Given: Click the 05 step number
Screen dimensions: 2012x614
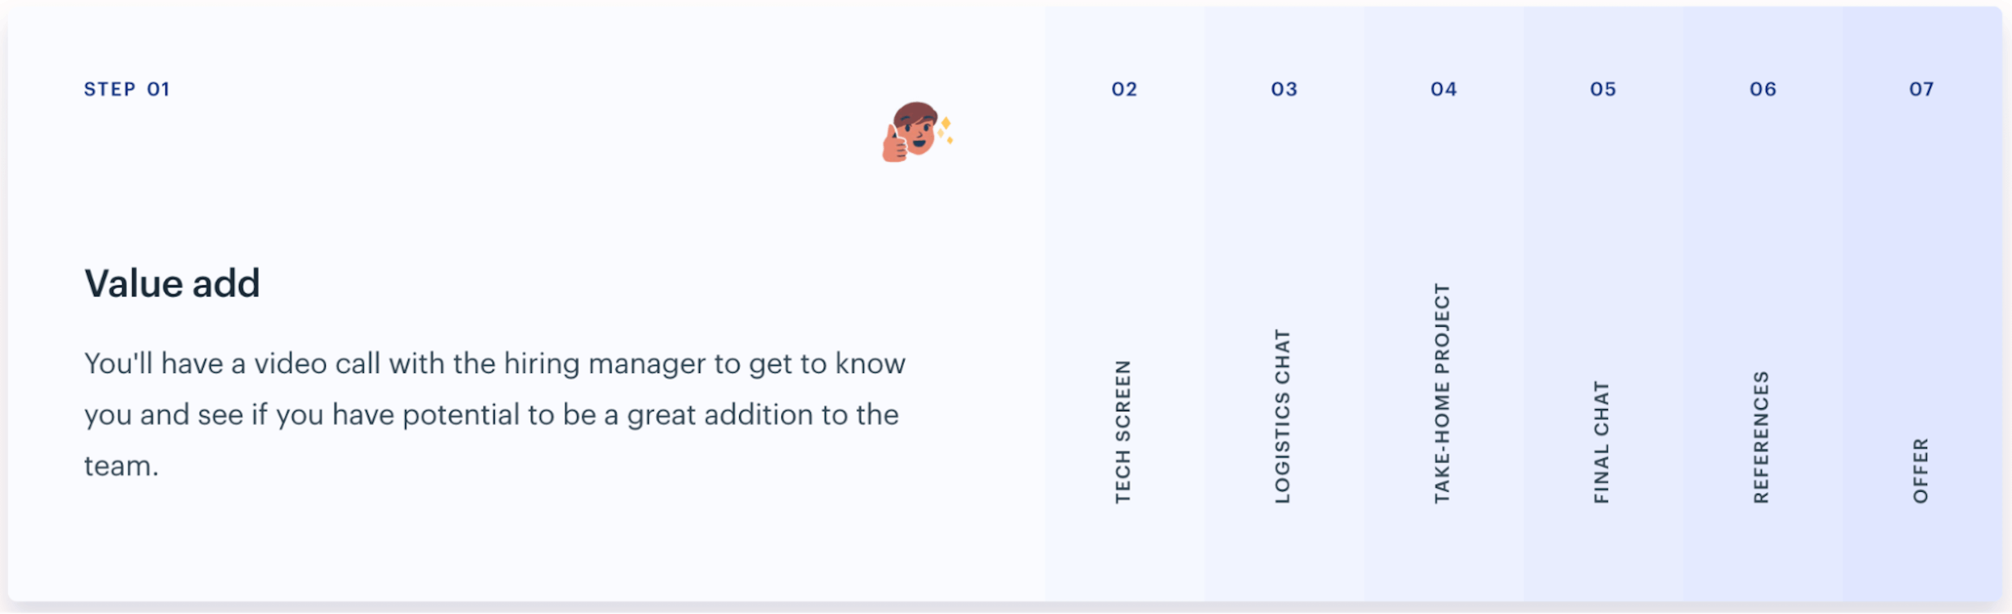Looking at the screenshot, I should pos(1603,89).
